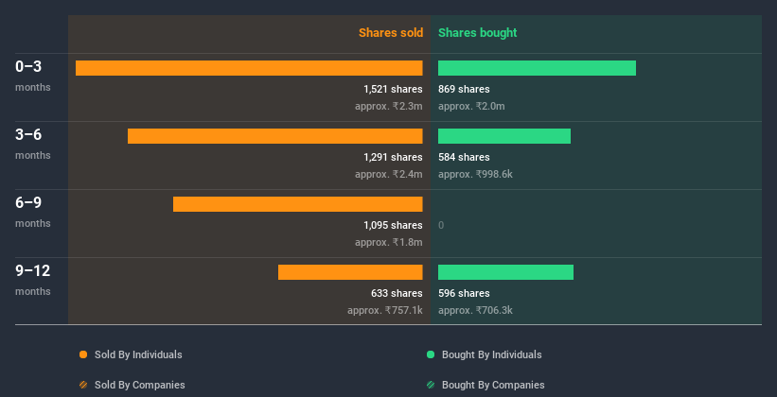The height and width of the screenshot is (397, 777).
Task: Click the striped Bought By Companies legend icon
Action: coord(431,385)
